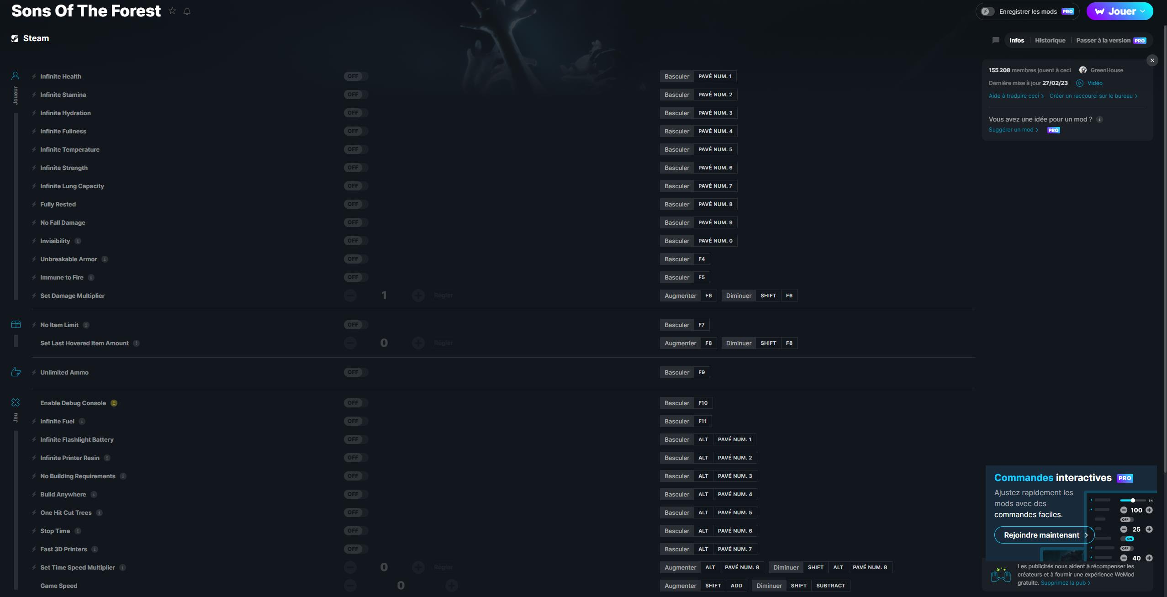
Task: Open the Vidéo link
Action: [1094, 83]
